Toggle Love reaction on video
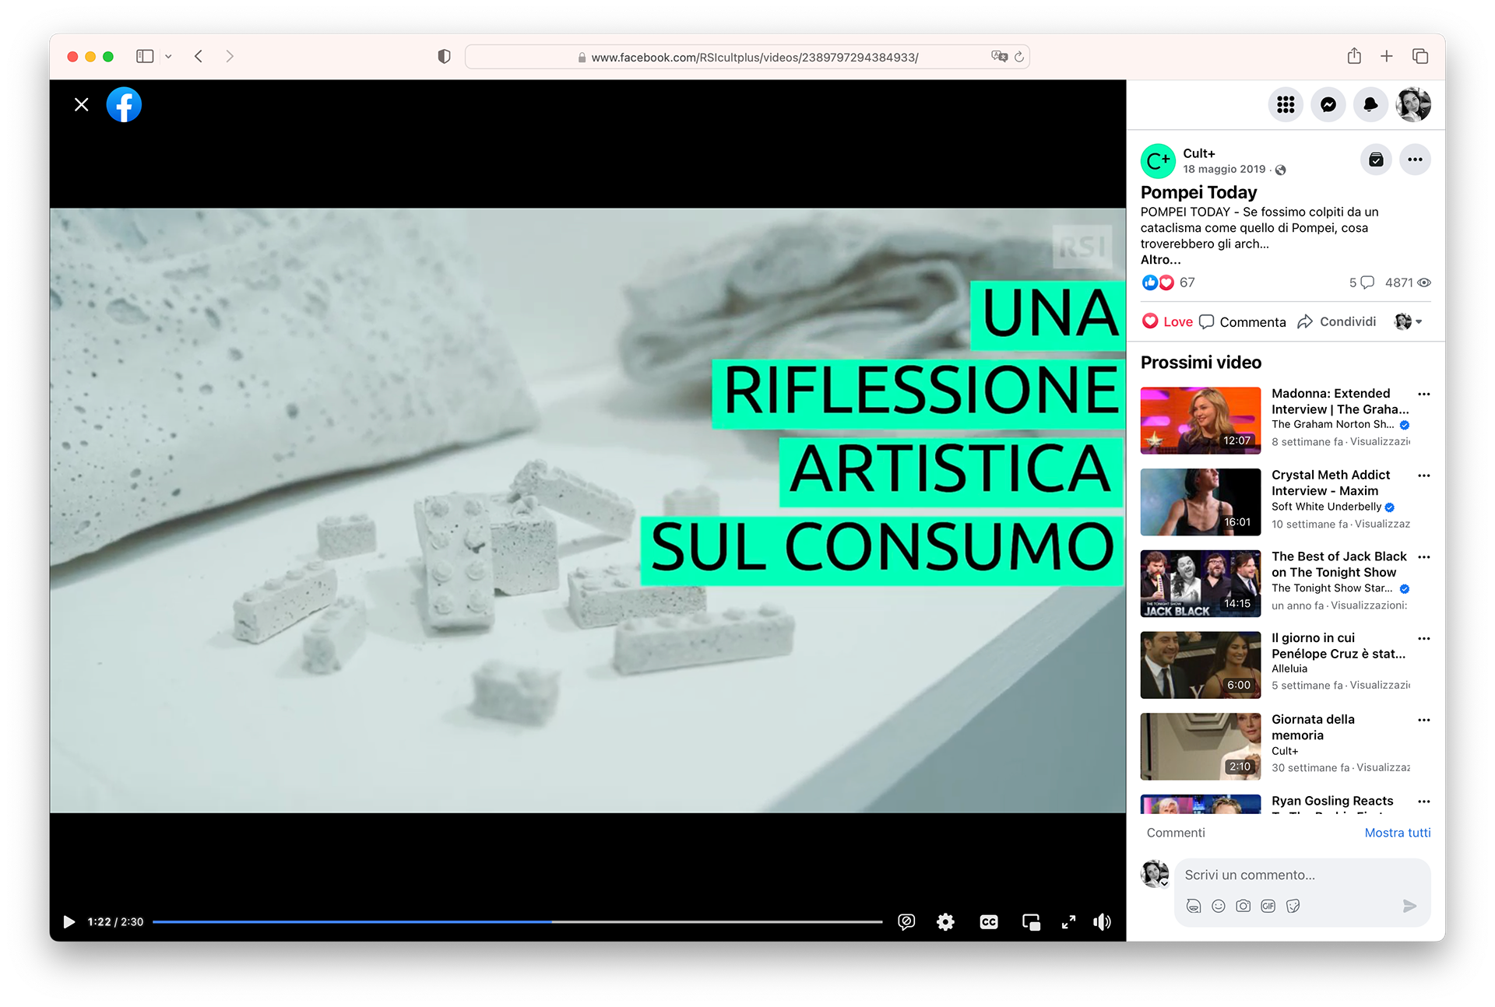Screen dimensions: 1495x1007 coord(1167,321)
